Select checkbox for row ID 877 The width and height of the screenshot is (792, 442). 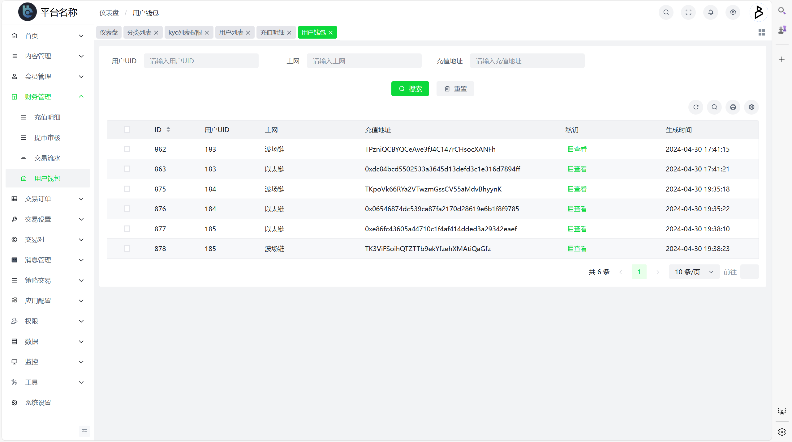click(127, 229)
